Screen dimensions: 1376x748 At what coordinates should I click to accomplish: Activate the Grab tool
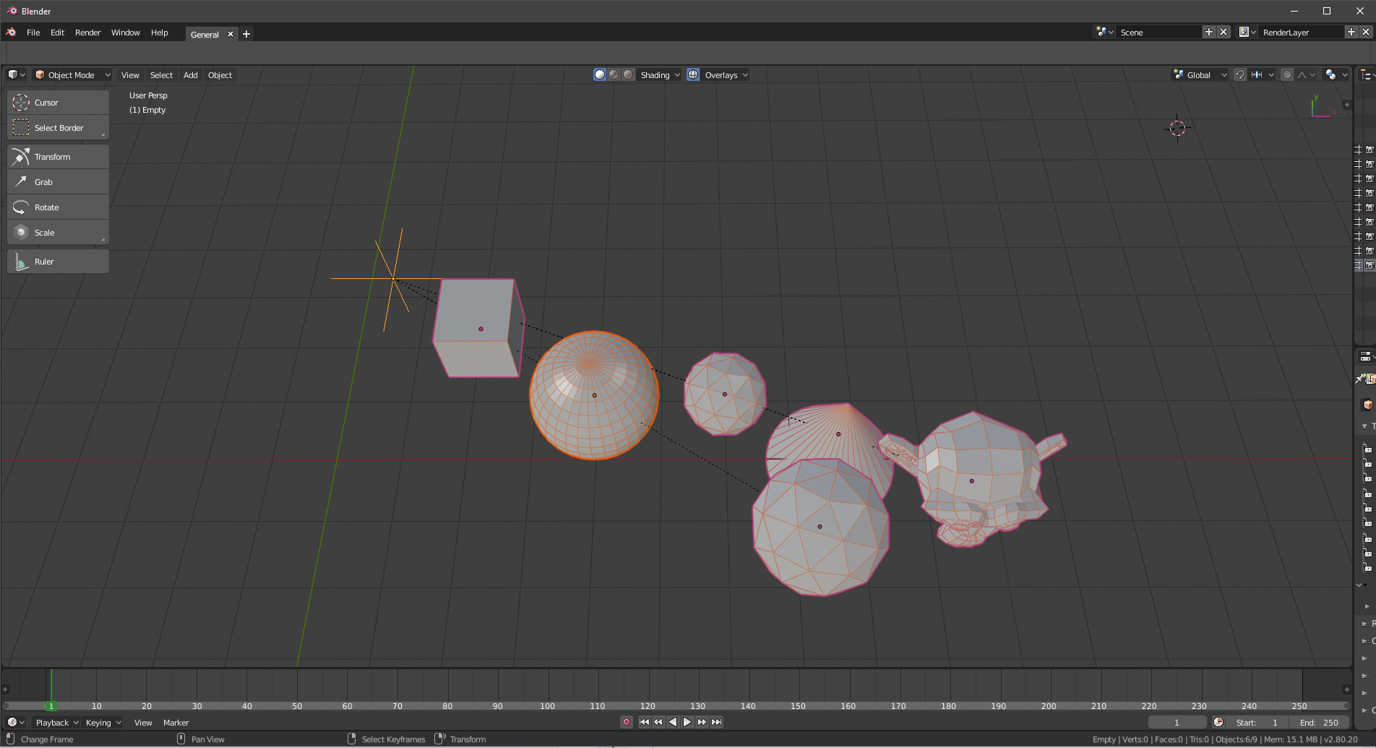point(58,182)
